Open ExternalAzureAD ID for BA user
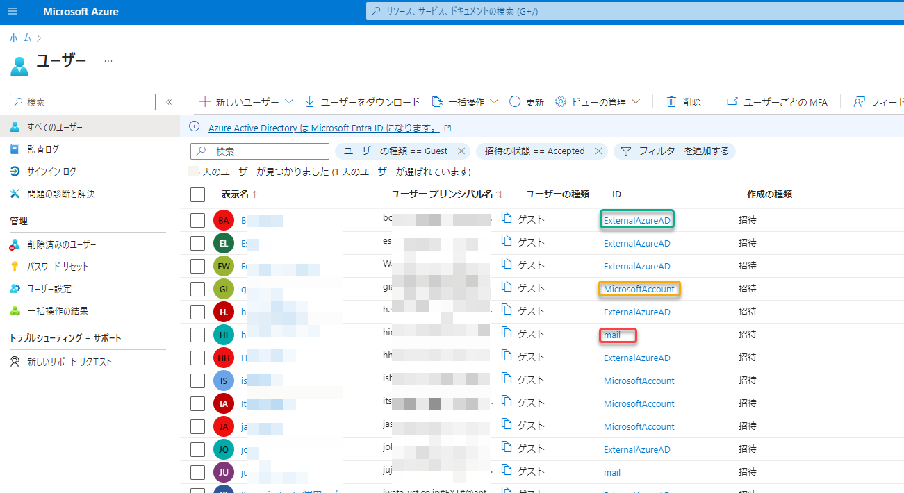904x493 pixels. point(637,220)
